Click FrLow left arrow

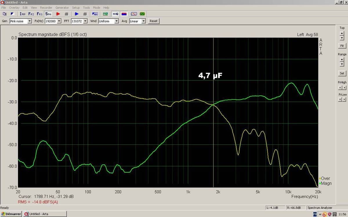[340, 100]
